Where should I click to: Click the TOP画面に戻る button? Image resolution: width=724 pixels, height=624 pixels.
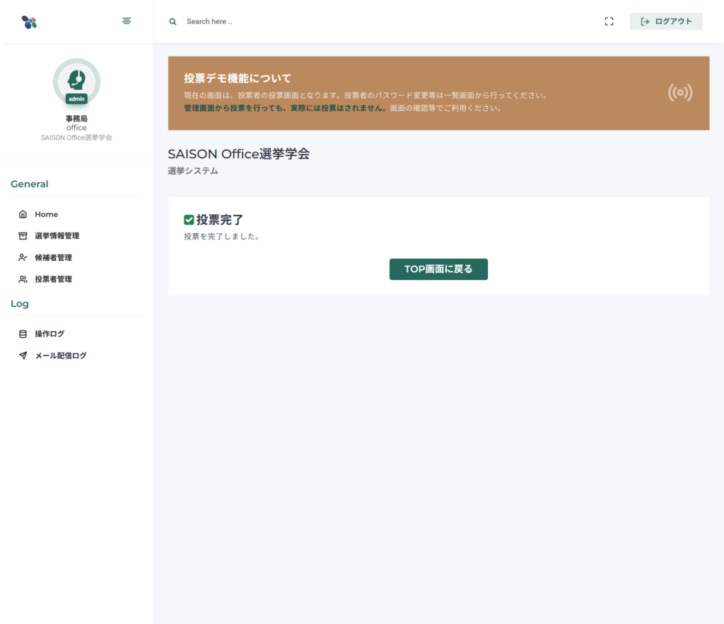point(438,269)
